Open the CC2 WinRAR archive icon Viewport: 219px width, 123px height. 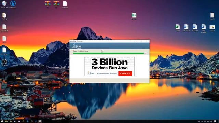point(56,4)
